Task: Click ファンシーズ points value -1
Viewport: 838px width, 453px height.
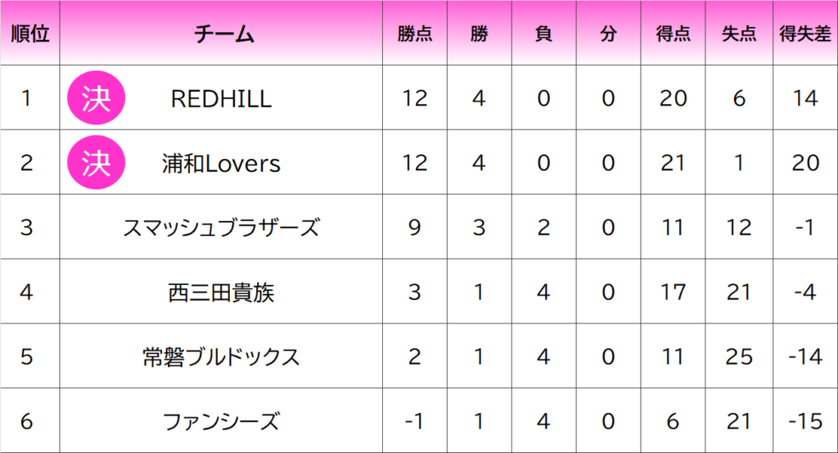Action: 415,421
